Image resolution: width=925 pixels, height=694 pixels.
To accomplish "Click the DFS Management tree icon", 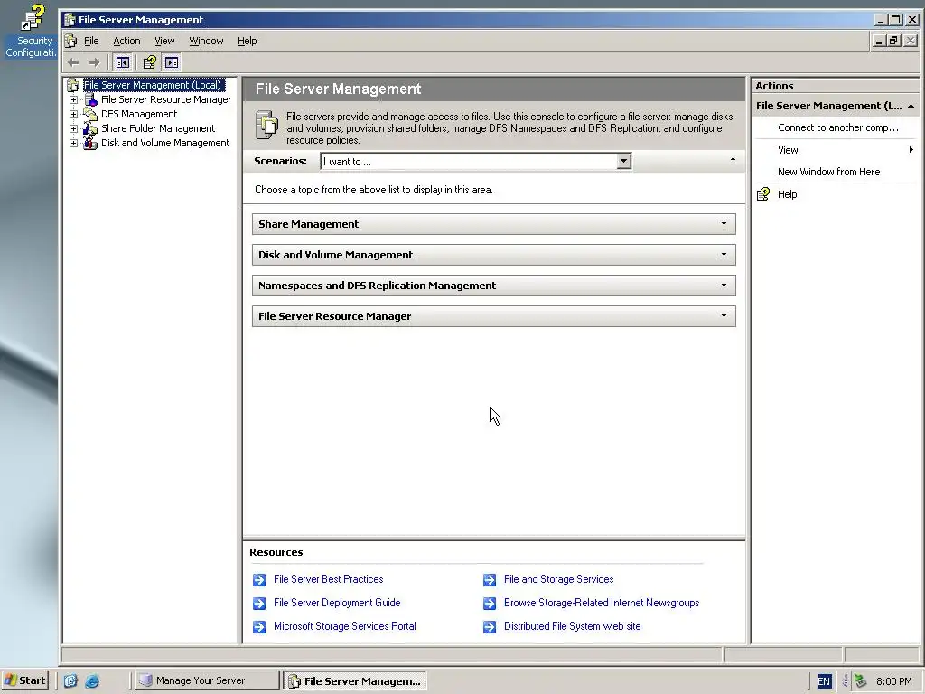I will tap(90, 114).
